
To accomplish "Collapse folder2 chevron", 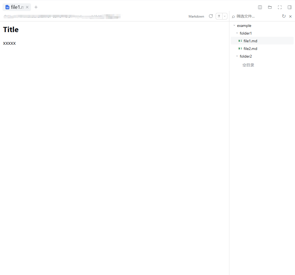I will click(237, 56).
